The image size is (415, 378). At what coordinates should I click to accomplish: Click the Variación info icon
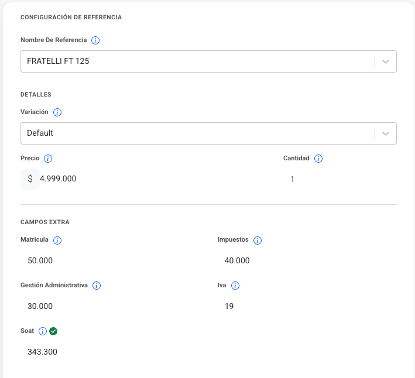[x=57, y=112]
